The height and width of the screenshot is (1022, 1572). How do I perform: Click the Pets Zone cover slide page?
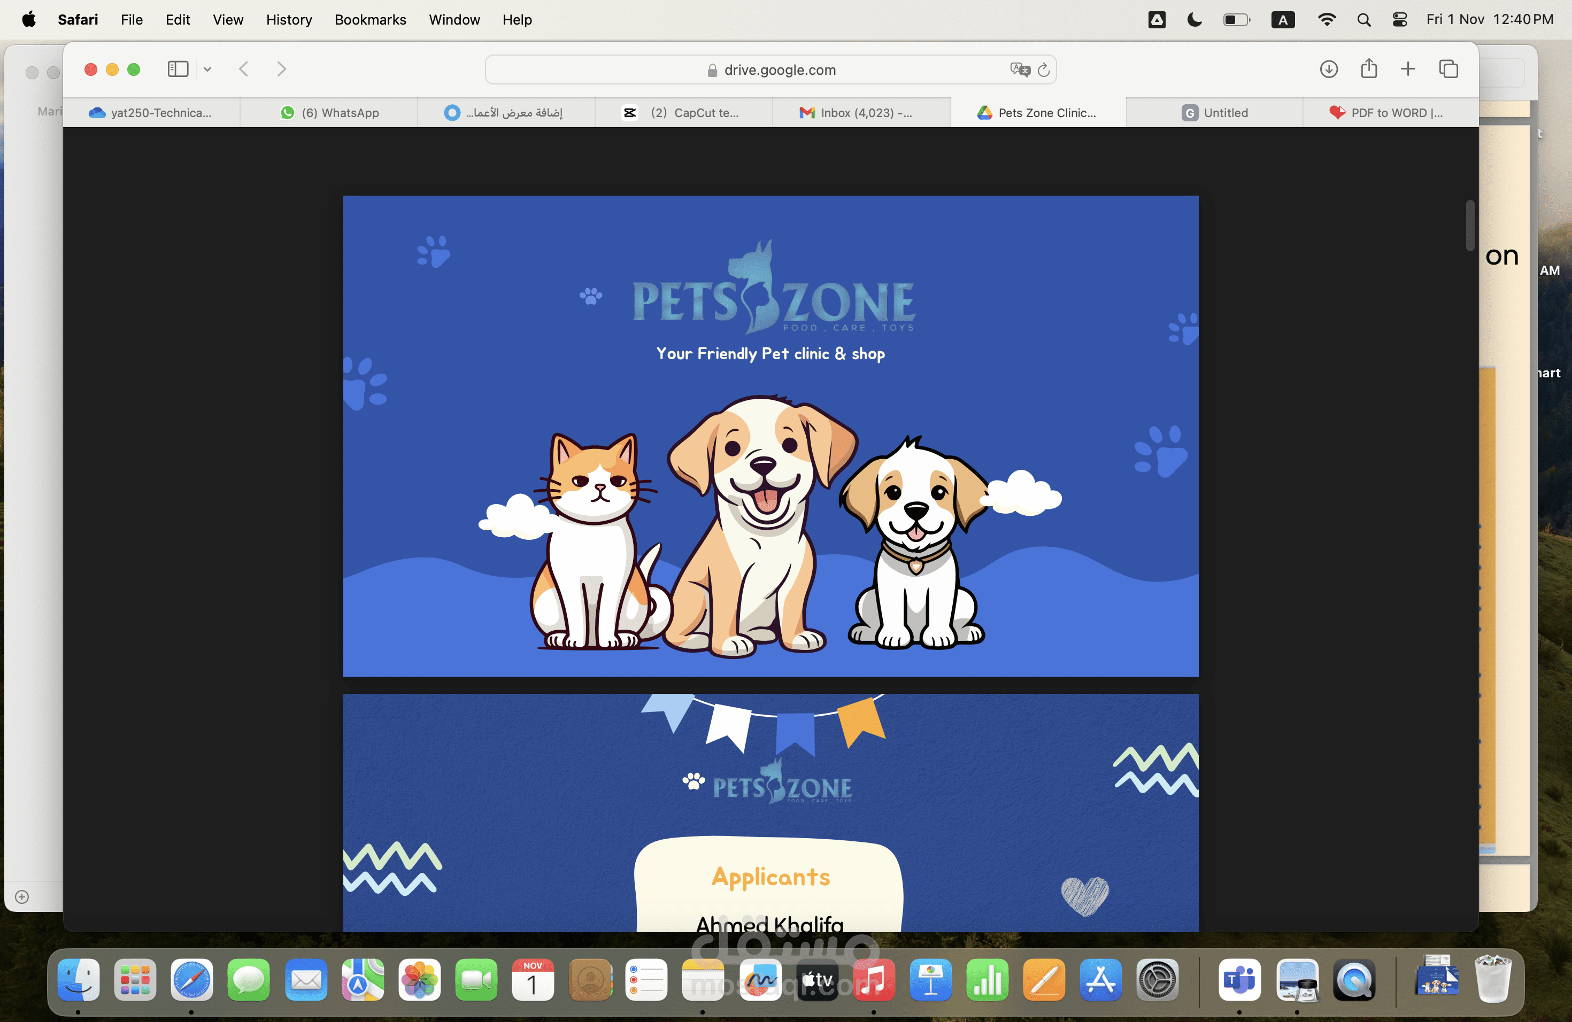click(770, 436)
